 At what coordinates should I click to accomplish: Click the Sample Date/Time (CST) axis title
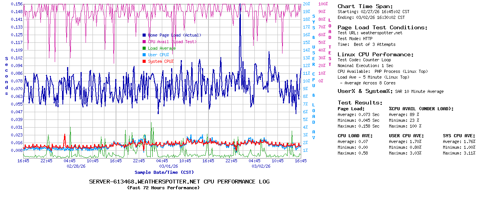[164, 172]
